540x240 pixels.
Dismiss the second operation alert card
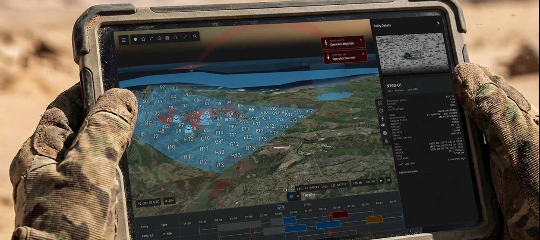363,54
